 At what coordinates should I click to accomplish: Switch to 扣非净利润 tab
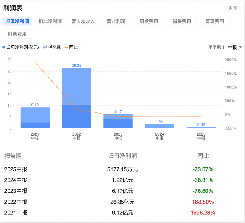point(50,21)
